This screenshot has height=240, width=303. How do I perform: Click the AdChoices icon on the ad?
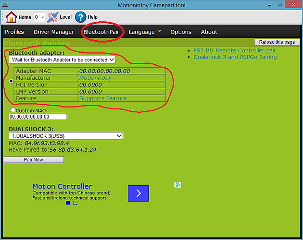(x=177, y=185)
